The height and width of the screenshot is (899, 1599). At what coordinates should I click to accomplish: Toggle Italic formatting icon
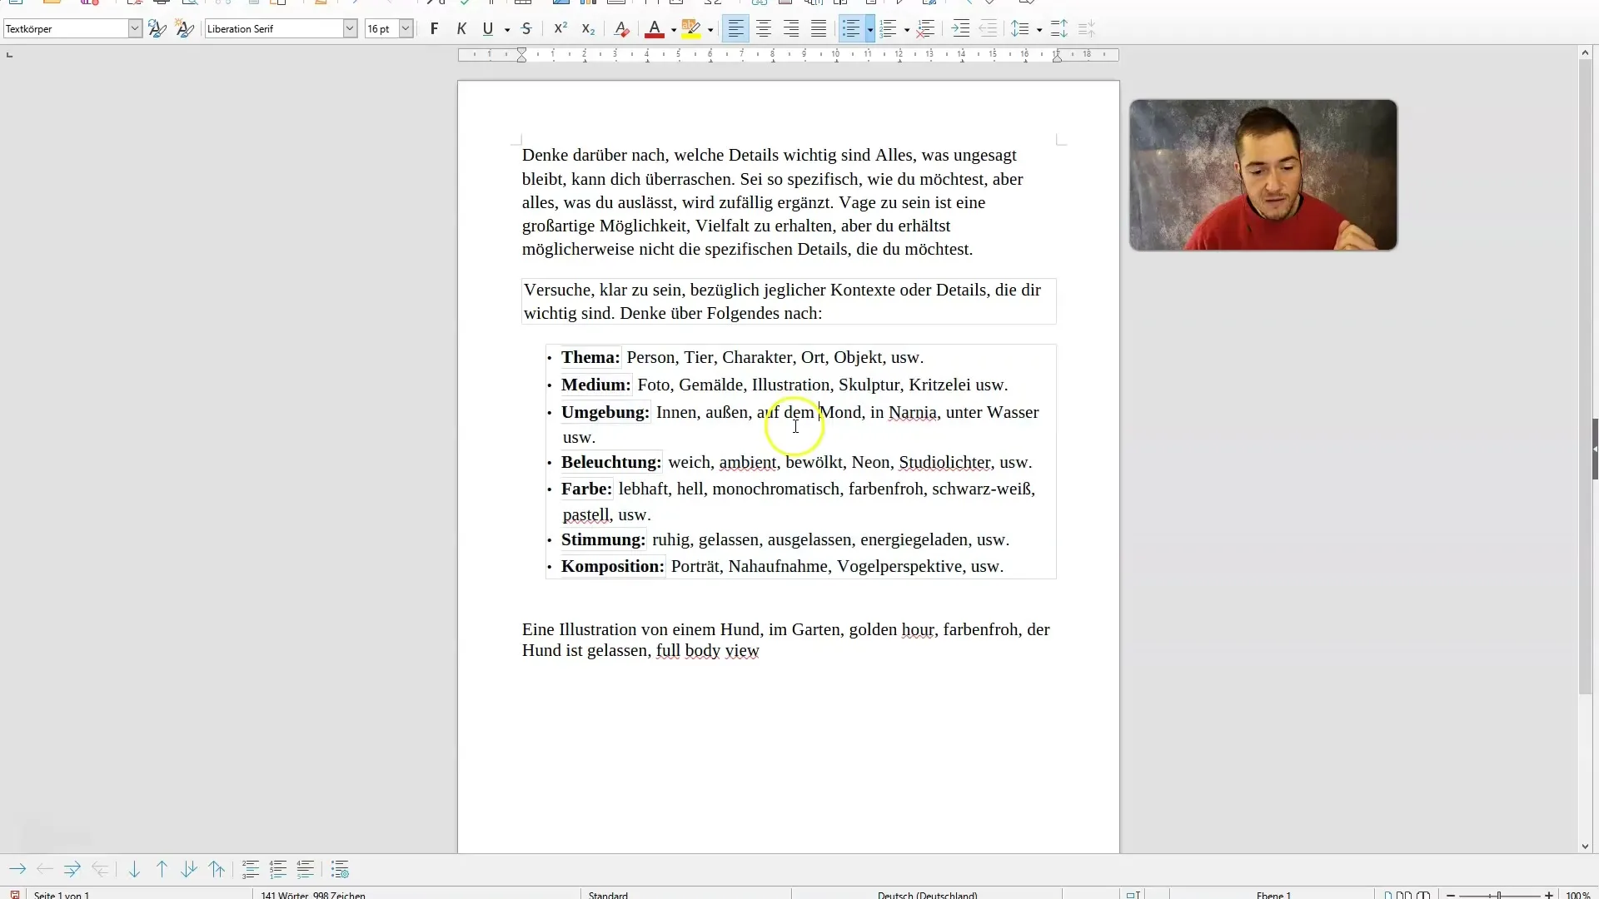(x=461, y=28)
